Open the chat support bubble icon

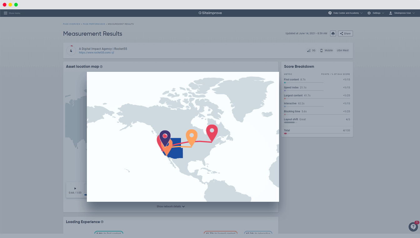pyautogui.click(x=413, y=227)
